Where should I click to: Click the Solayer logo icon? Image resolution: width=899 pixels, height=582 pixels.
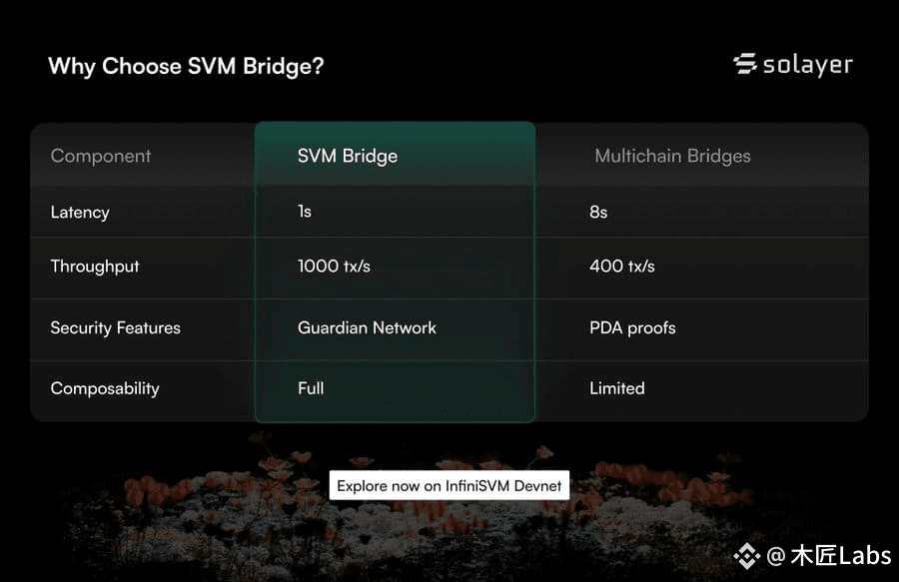745,64
